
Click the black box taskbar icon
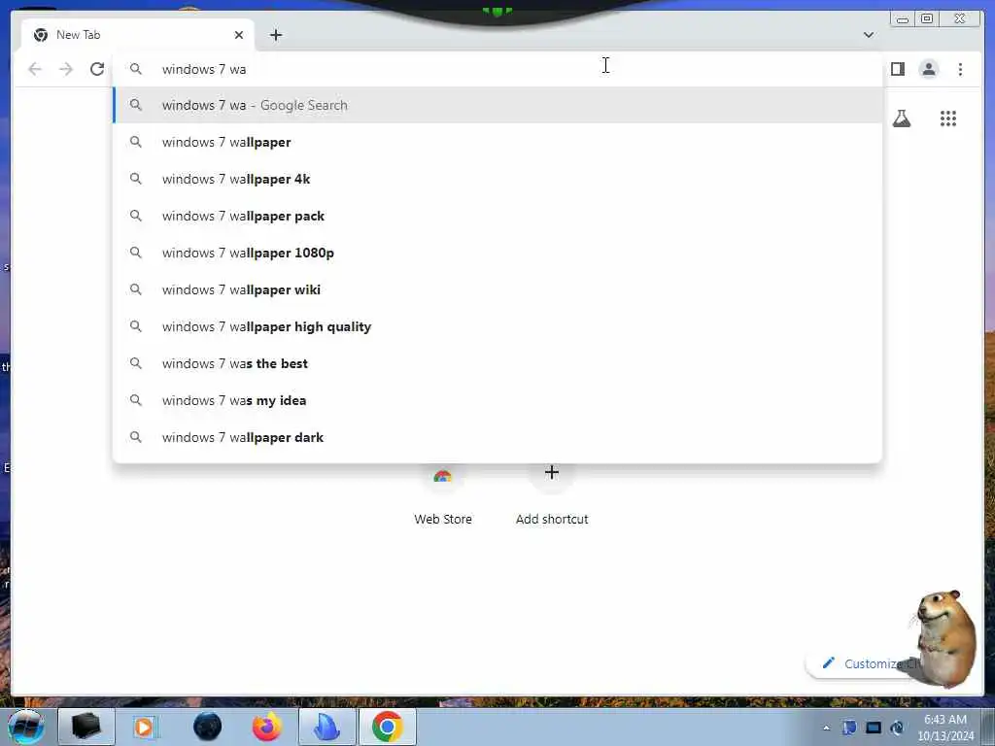coord(86,727)
